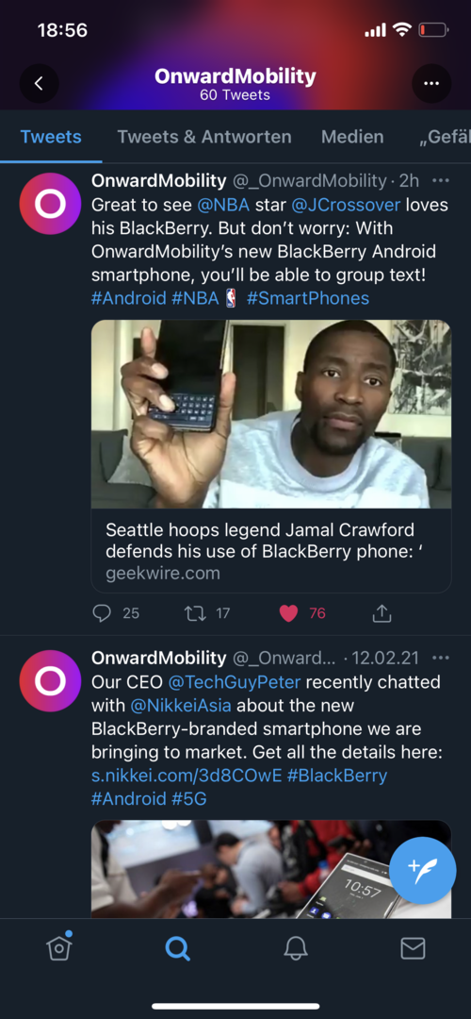Open the s.nikkei.com/3d8COwE link
The height and width of the screenshot is (1019, 471).
click(187, 776)
